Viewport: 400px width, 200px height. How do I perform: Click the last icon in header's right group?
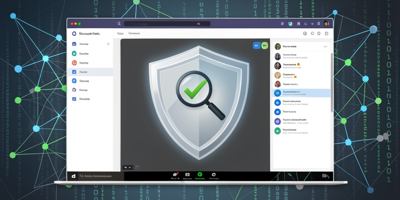pyautogui.click(x=327, y=33)
